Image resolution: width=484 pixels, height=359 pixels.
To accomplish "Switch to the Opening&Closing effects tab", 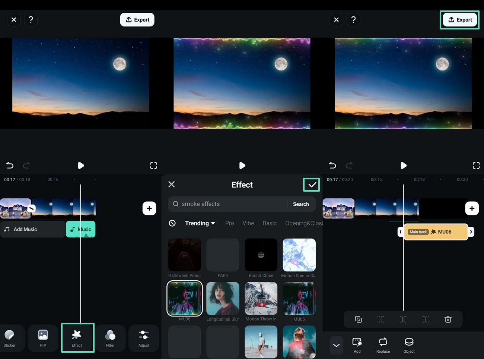I will pyautogui.click(x=304, y=223).
